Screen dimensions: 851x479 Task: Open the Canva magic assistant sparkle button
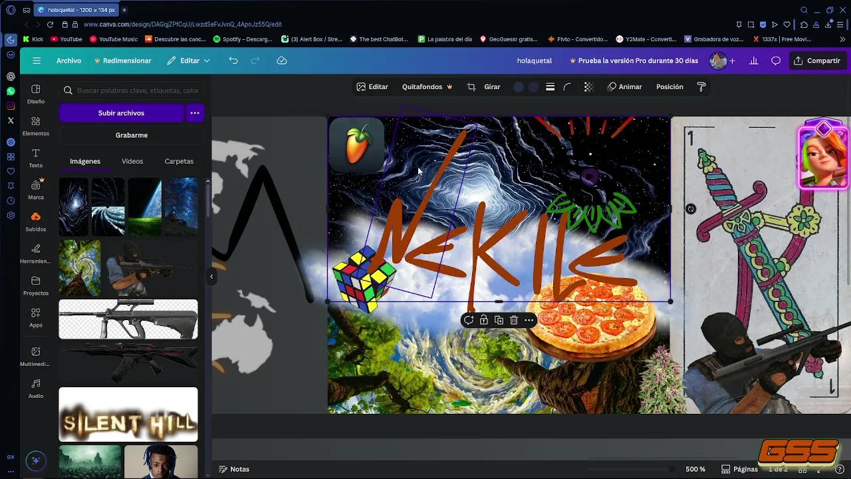coord(36,460)
